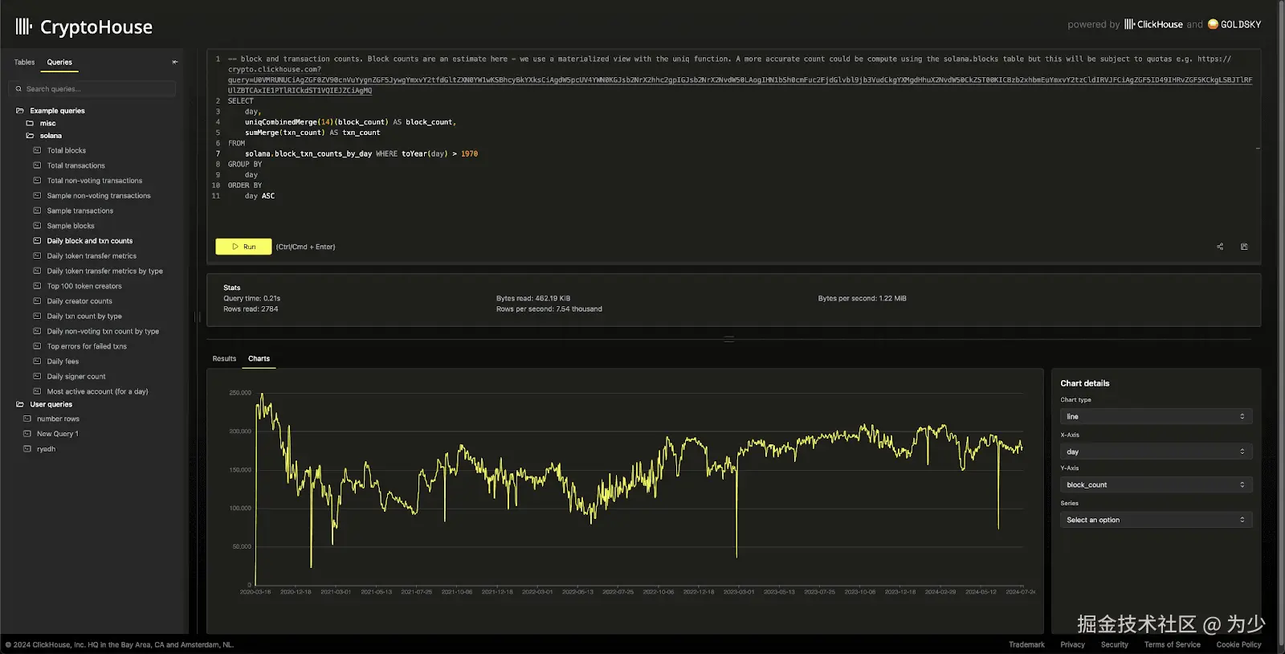Click the query icon beside Total blocks
Screen dimensions: 1285x654
click(37, 150)
